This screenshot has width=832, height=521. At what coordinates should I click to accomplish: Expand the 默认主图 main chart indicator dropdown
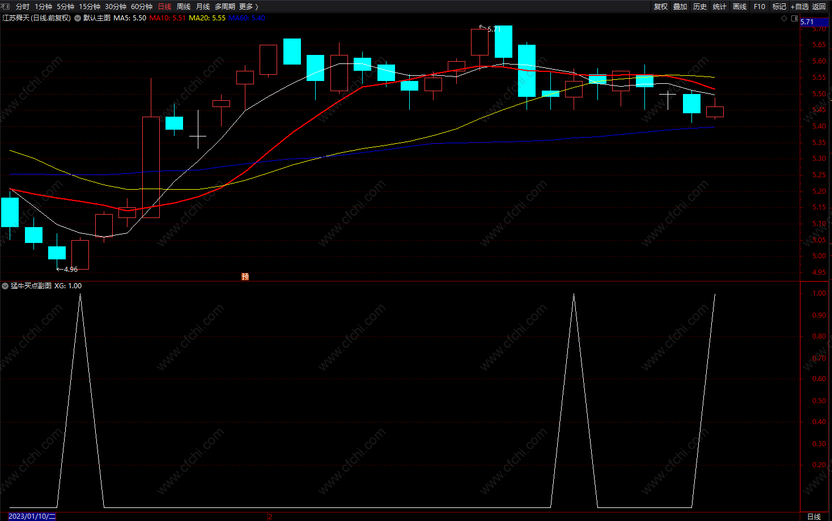(x=78, y=18)
